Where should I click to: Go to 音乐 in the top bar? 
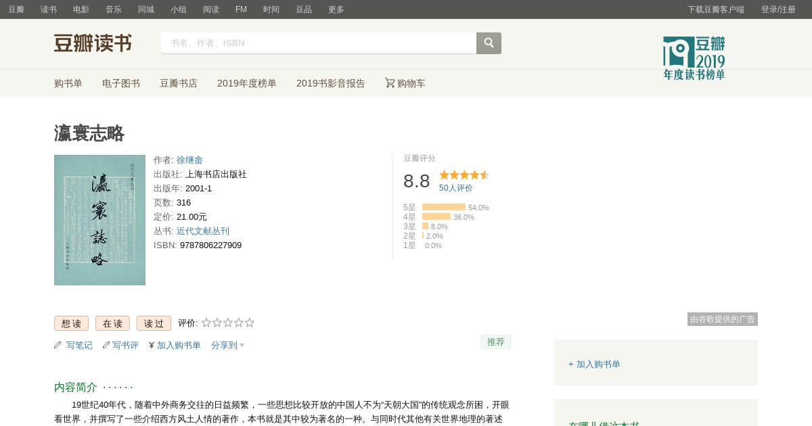pos(114,9)
